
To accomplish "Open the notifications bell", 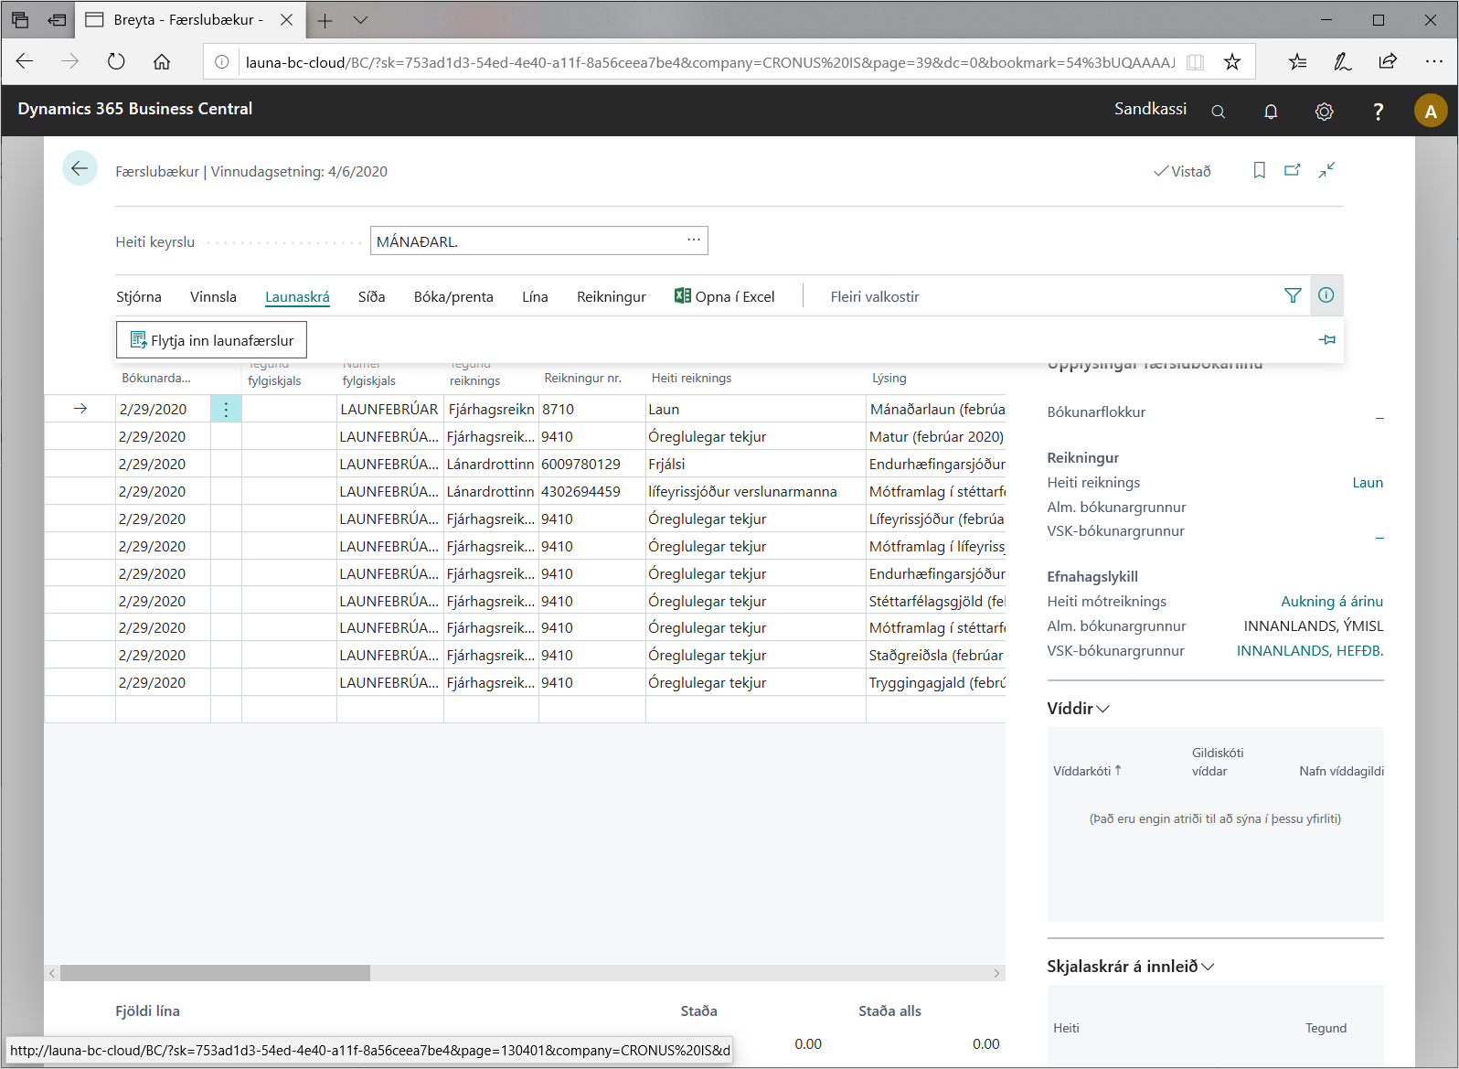I will 1271,112.
